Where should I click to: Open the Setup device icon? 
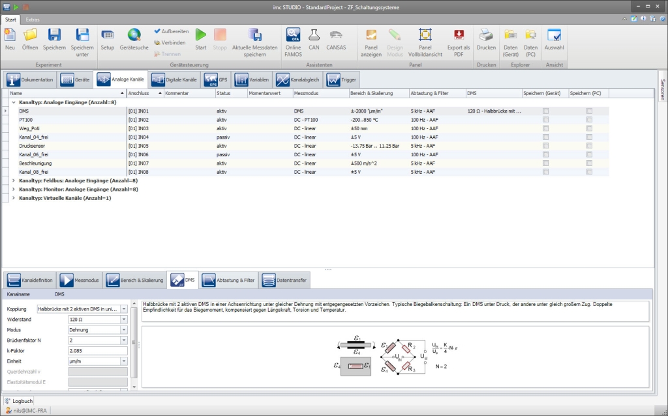click(x=107, y=35)
